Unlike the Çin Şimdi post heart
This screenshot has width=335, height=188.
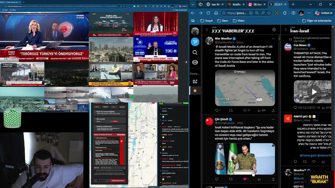pyautogui.click(x=245, y=179)
